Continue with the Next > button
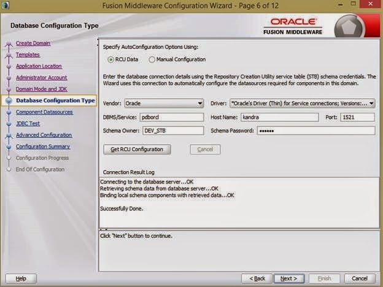Image resolution: width=383 pixels, height=287 pixels. point(289,278)
